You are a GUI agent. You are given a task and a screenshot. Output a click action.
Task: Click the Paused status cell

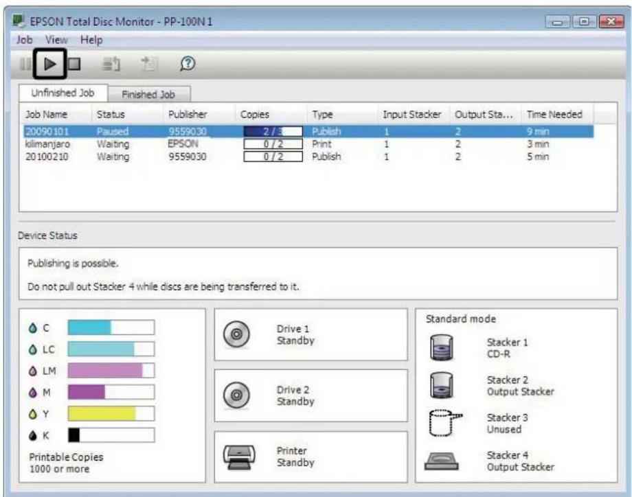[x=113, y=131]
